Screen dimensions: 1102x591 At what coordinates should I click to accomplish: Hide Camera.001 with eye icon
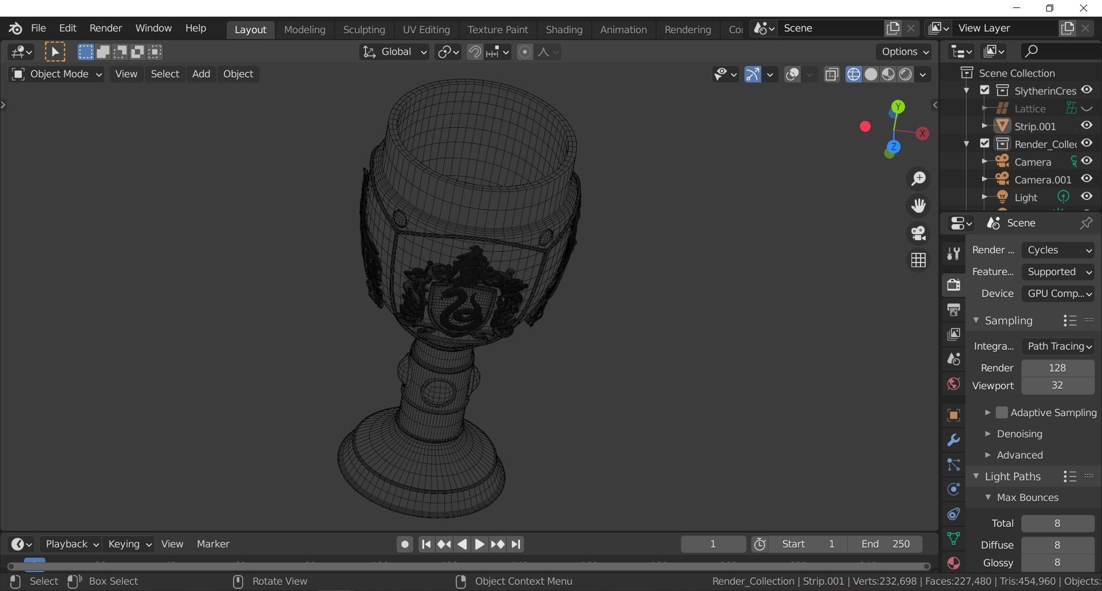coord(1087,179)
